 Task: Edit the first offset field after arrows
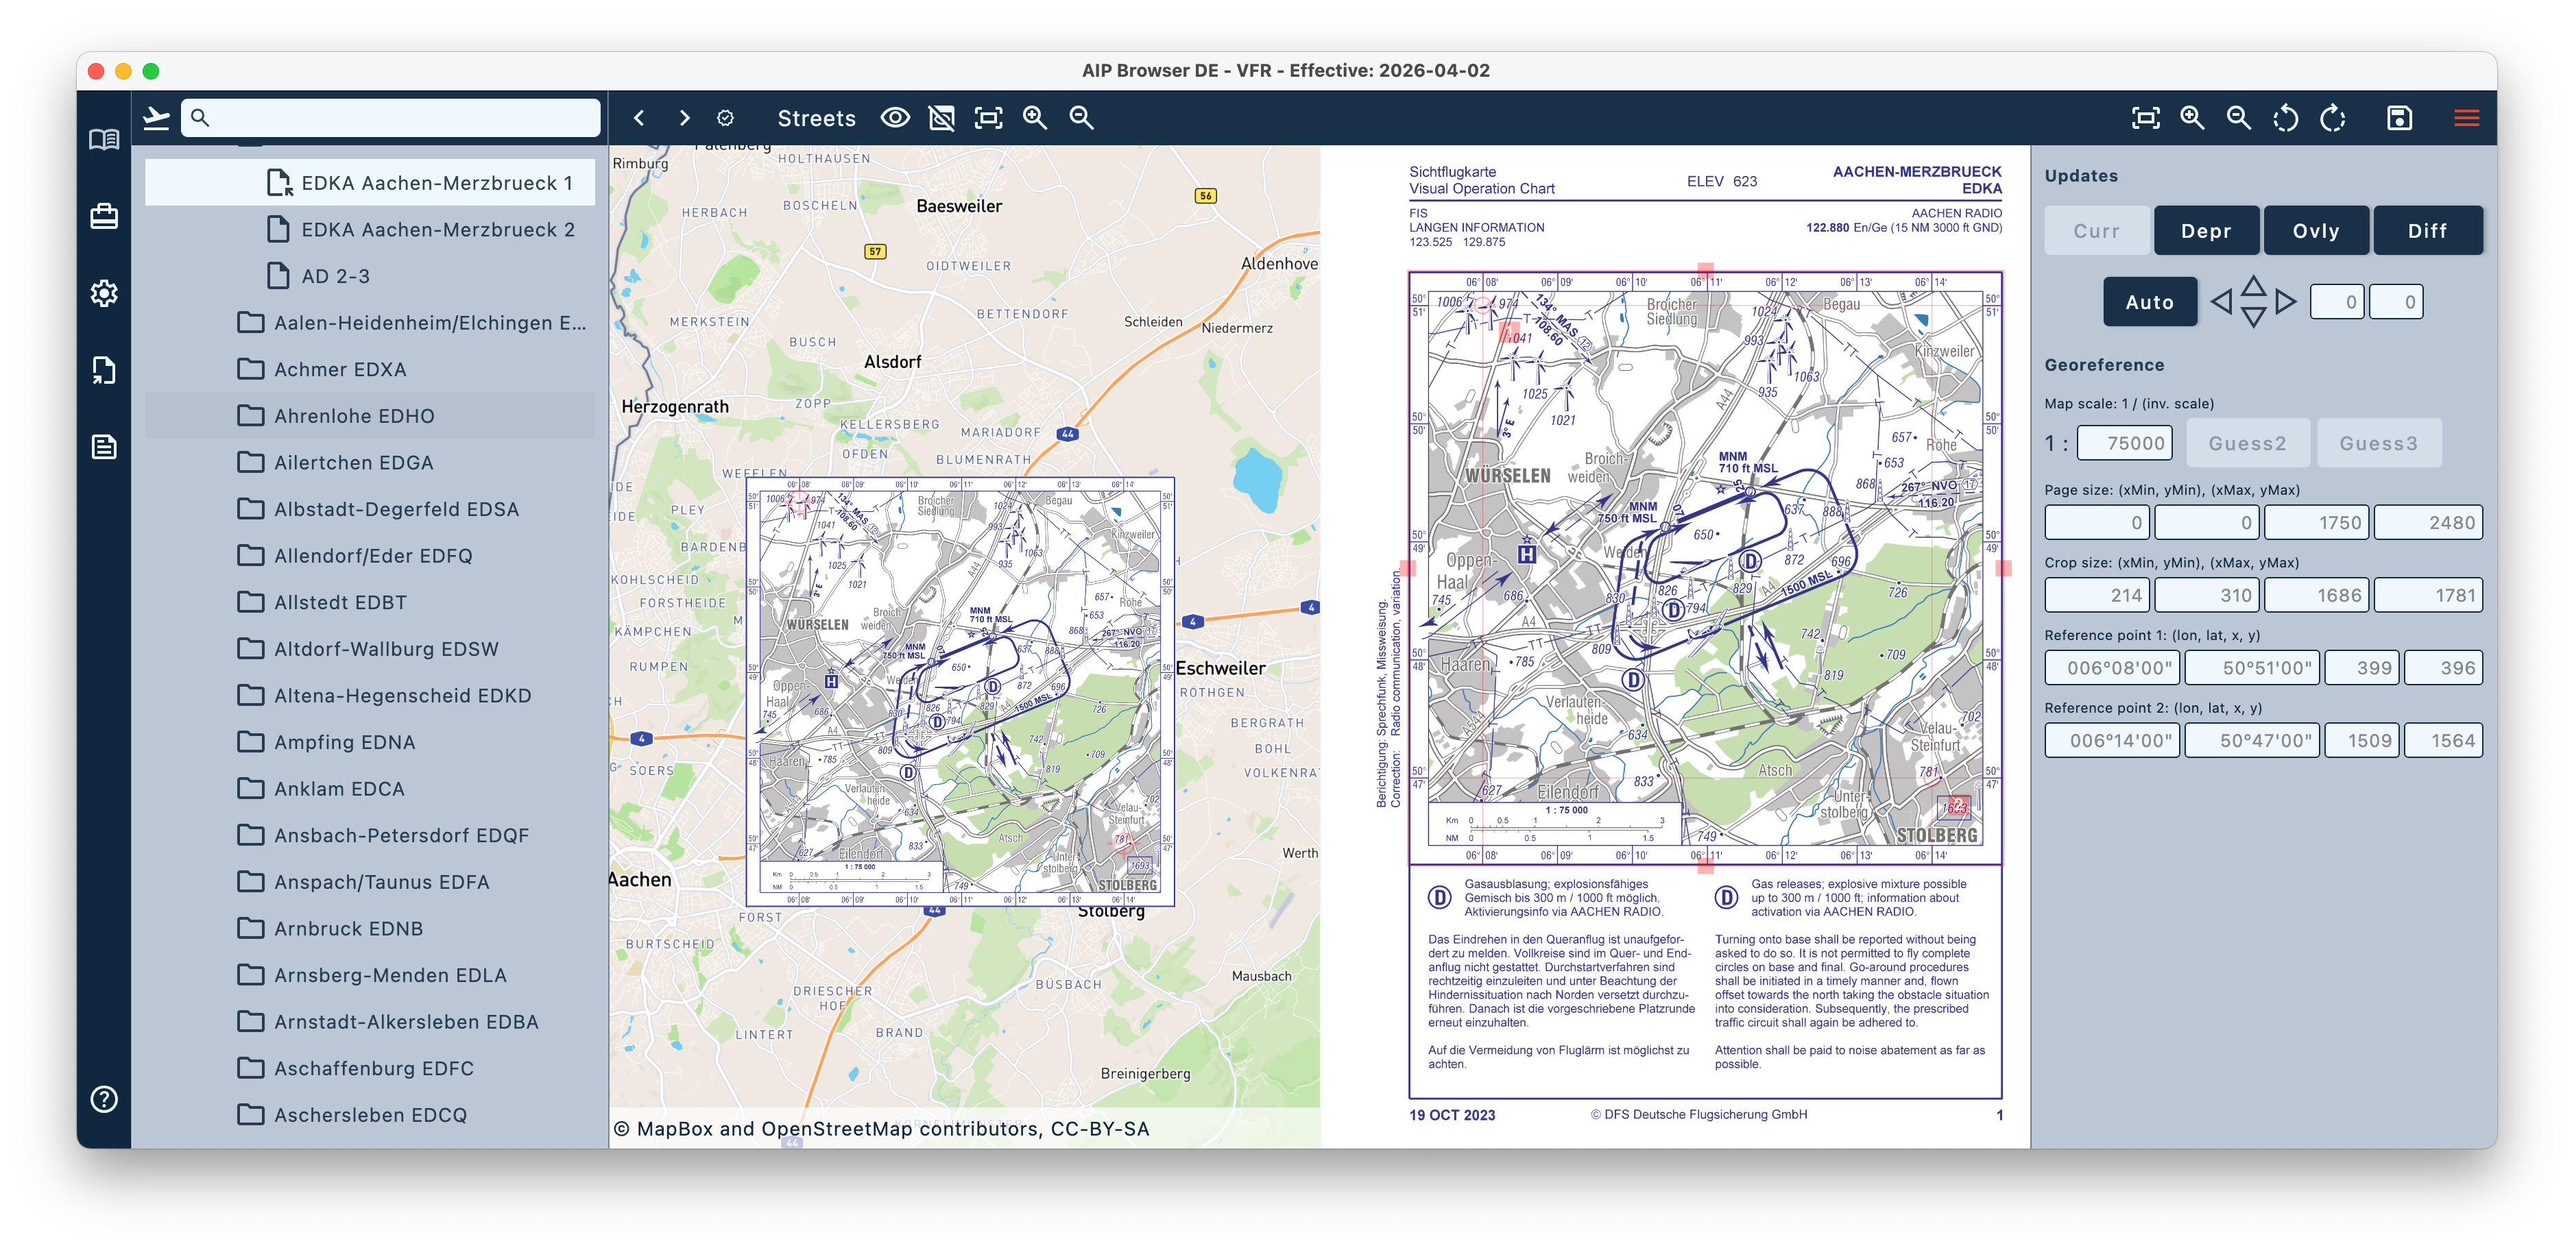(2336, 302)
